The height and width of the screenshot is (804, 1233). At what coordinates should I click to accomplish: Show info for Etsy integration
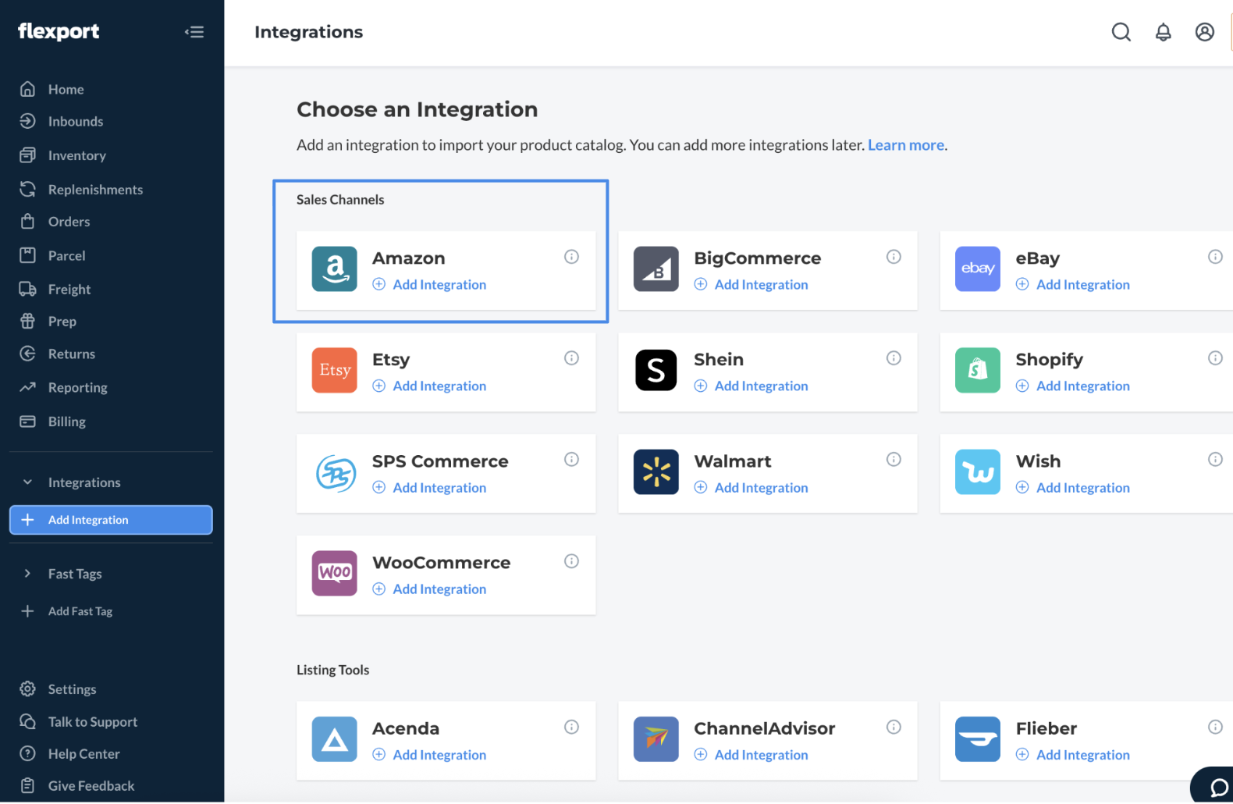(x=572, y=358)
